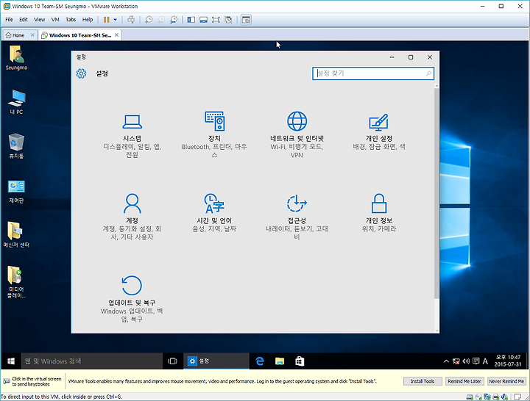Click the Send Ctrl+Alt+Del toolbar icon
The width and height of the screenshot is (530, 401).
[x=131, y=20]
